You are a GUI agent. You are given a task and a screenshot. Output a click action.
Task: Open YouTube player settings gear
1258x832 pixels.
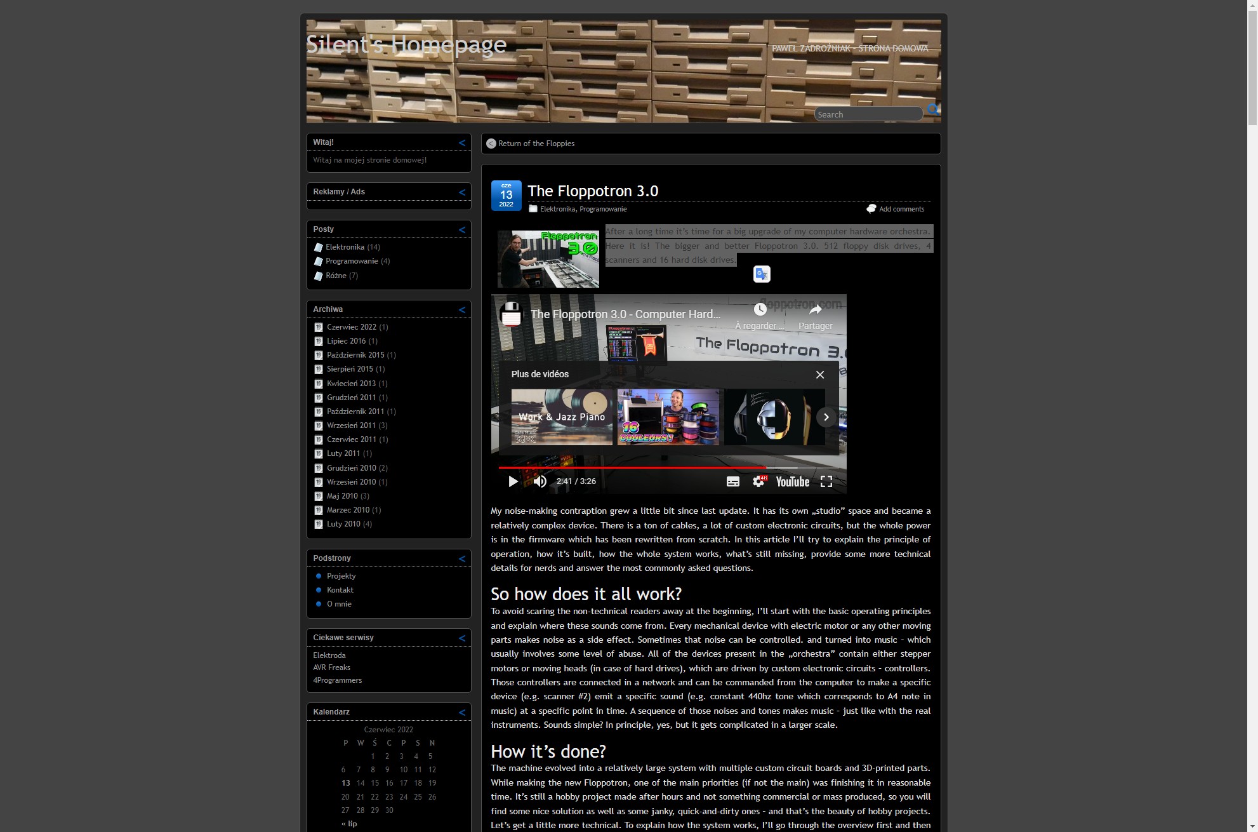pyautogui.click(x=758, y=481)
